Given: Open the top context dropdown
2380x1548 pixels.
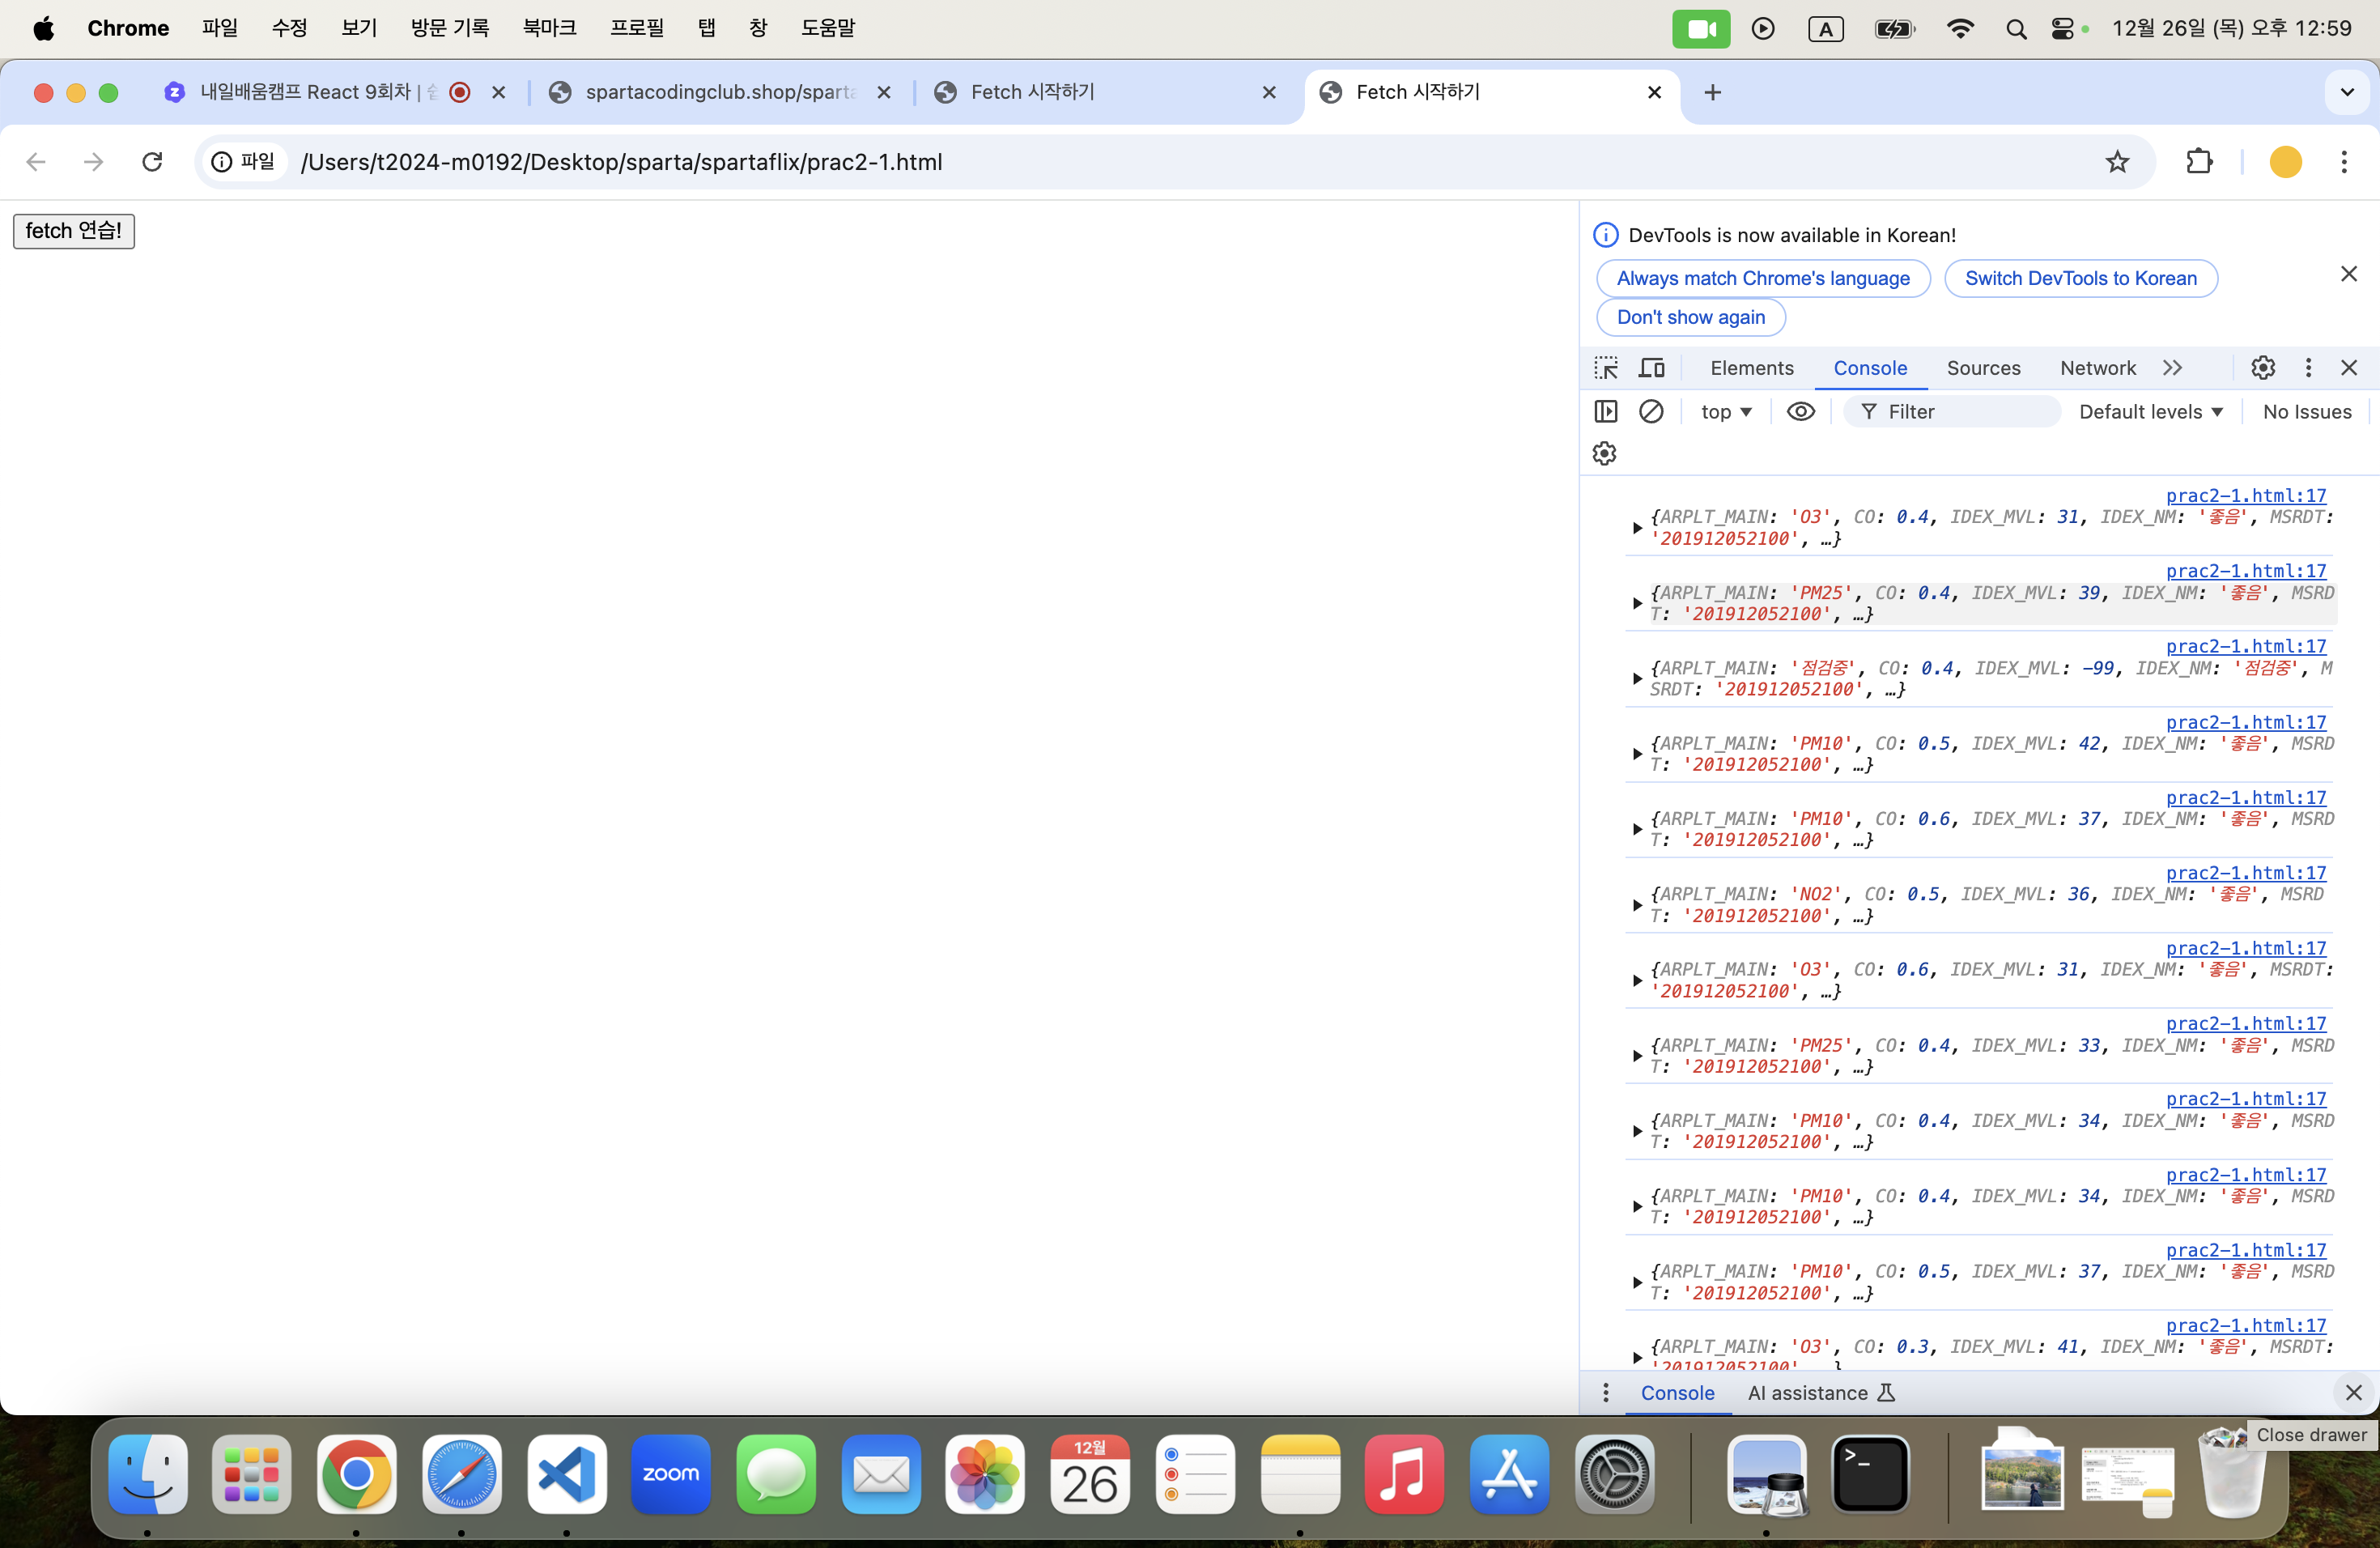Looking at the screenshot, I should [x=1726, y=412].
